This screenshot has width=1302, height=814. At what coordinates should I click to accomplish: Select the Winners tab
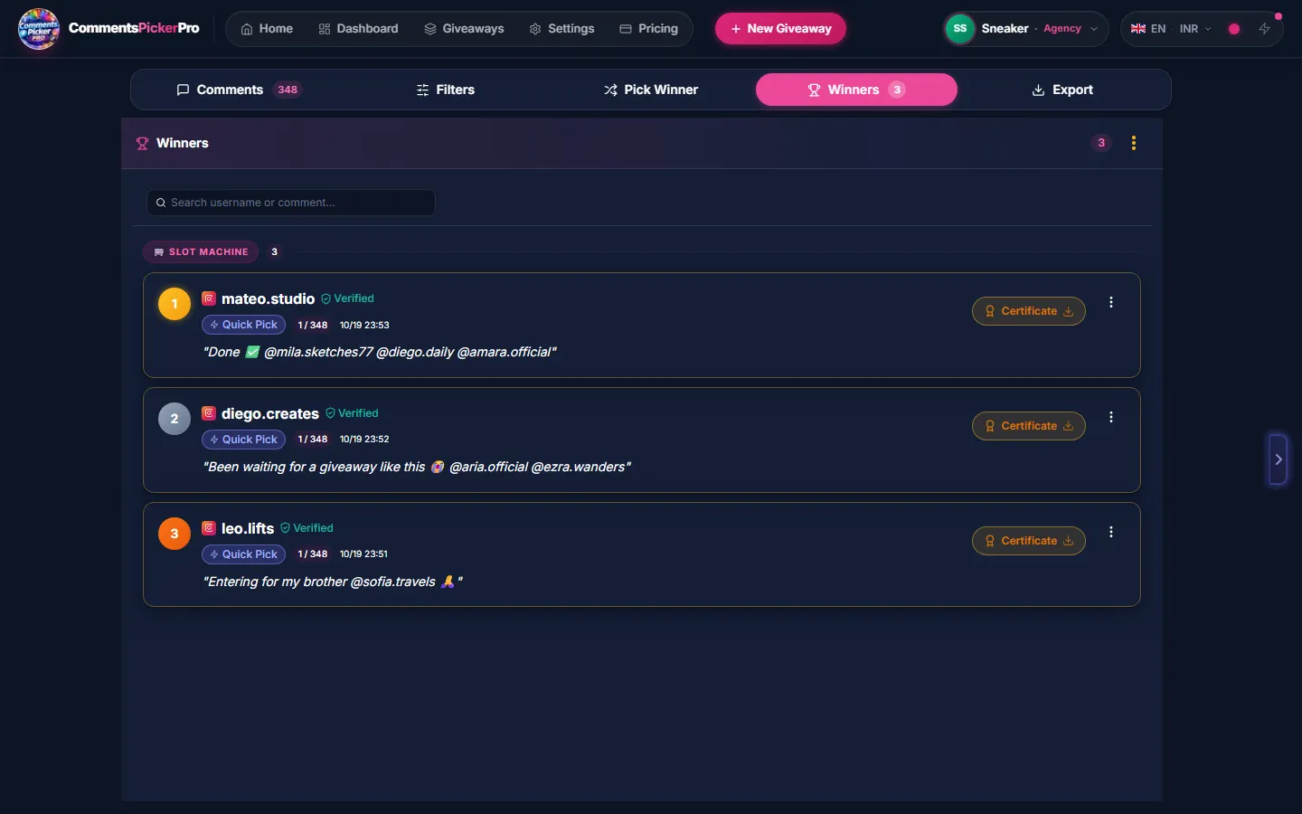856,90
